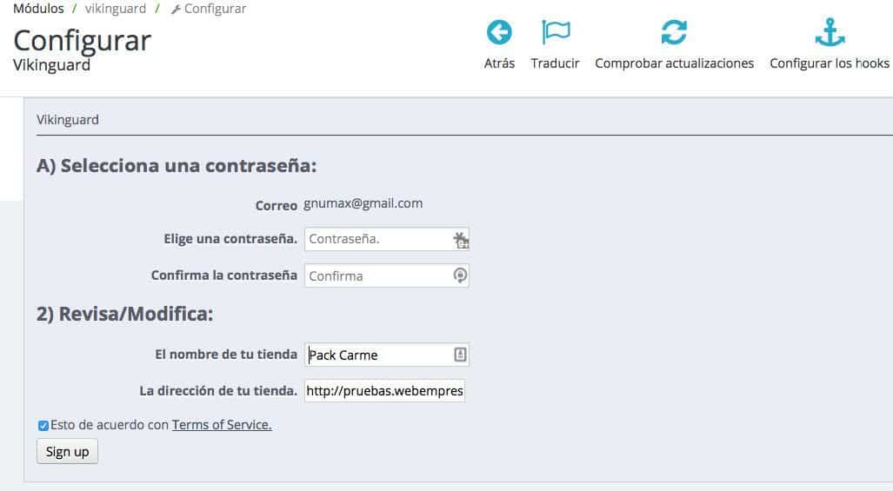
Task: Click the gnumax@gmail.com email text
Action: pyautogui.click(x=363, y=203)
